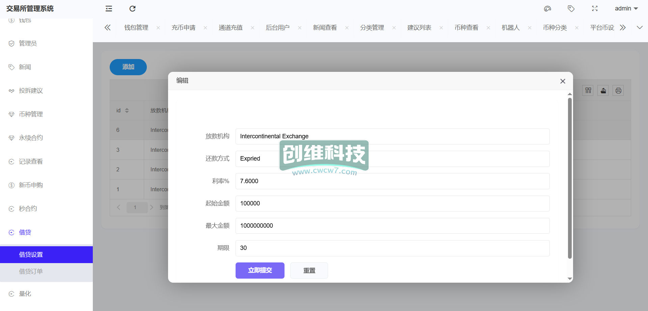
Task: Expand the 币种管理 sidebar menu
Action: (31, 114)
